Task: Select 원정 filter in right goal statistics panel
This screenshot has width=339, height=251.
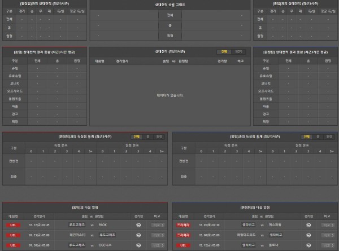Action: pos(329,136)
